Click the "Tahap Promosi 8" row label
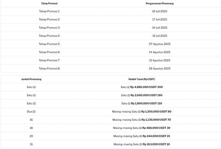Image resolution: width=221 pixels, height=149 pixels. [x=49, y=68]
